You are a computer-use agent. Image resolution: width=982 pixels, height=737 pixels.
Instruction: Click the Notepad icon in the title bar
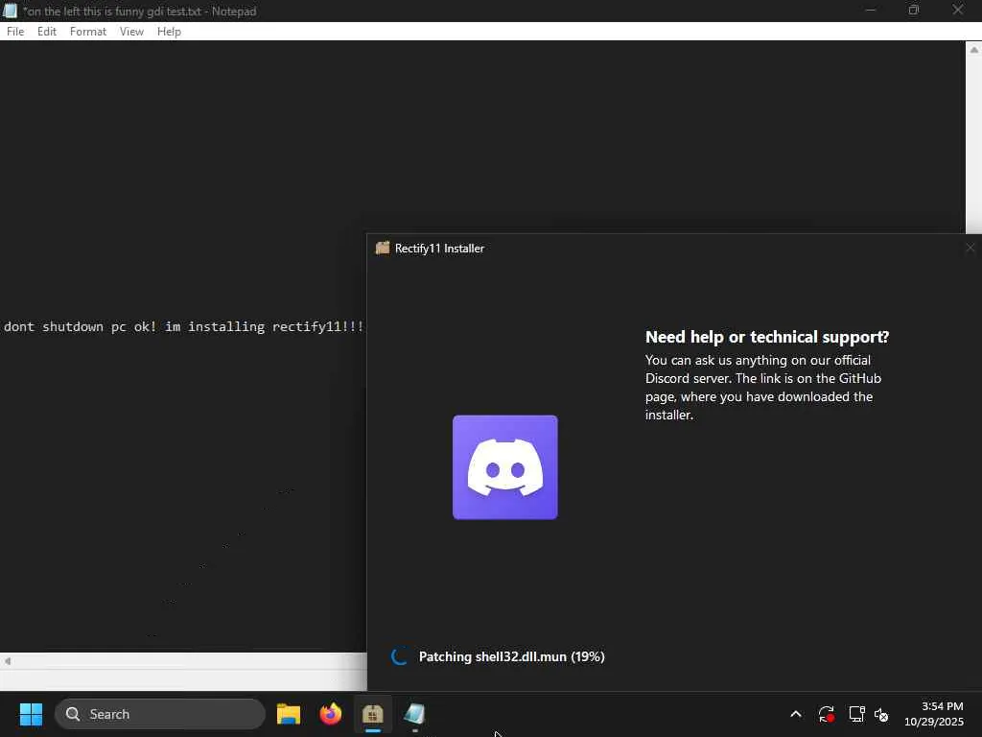pos(10,11)
